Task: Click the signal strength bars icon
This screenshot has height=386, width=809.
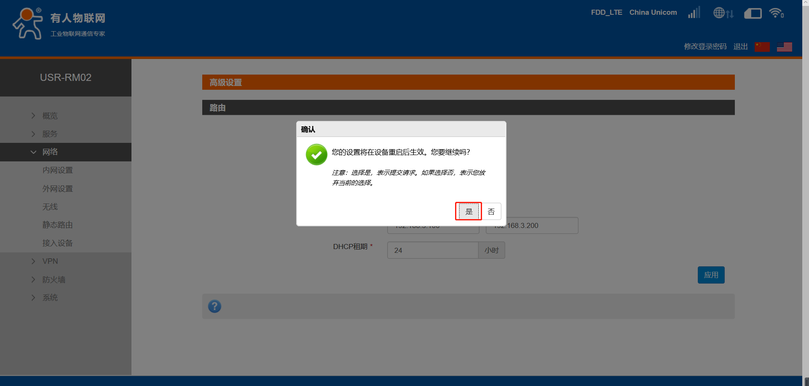Action: tap(694, 13)
